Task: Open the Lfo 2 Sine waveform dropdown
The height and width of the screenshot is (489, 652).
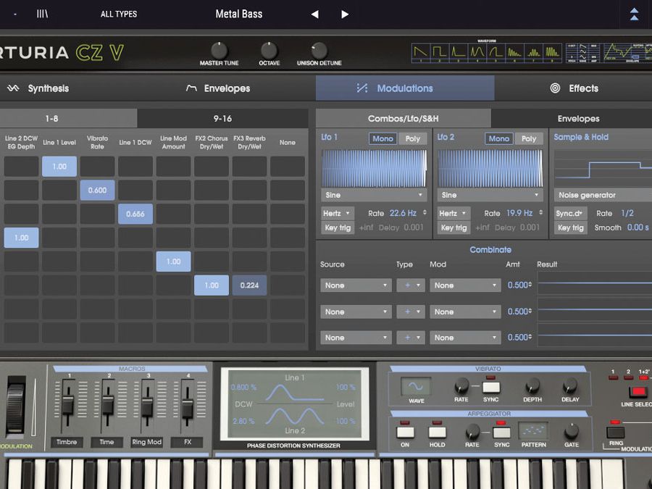Action: click(x=490, y=195)
